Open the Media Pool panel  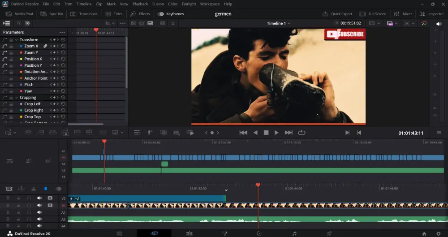coord(19,14)
